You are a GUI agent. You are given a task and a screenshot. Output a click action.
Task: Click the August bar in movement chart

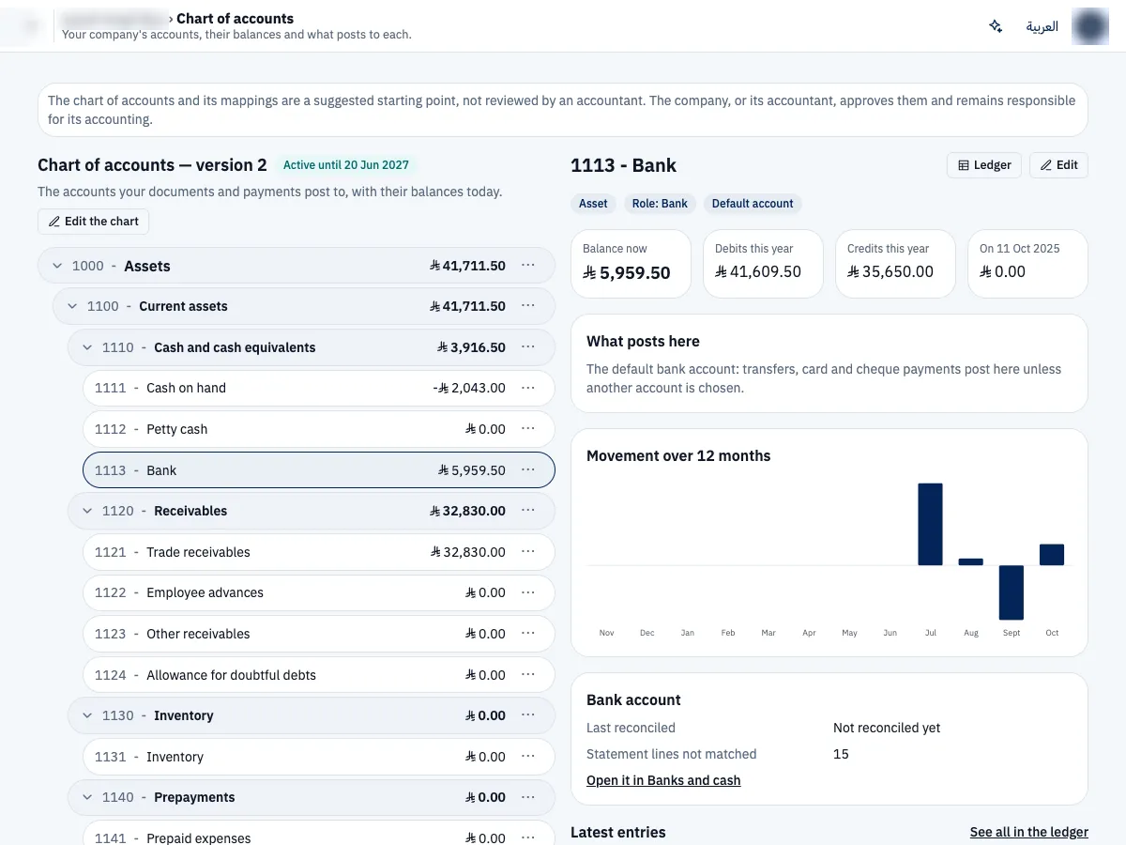coord(970,561)
